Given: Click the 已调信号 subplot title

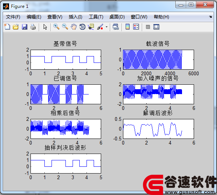Looking at the screenshot, I should point(65,78).
